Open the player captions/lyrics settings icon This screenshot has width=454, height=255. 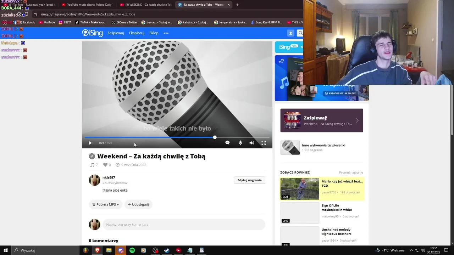(227, 143)
